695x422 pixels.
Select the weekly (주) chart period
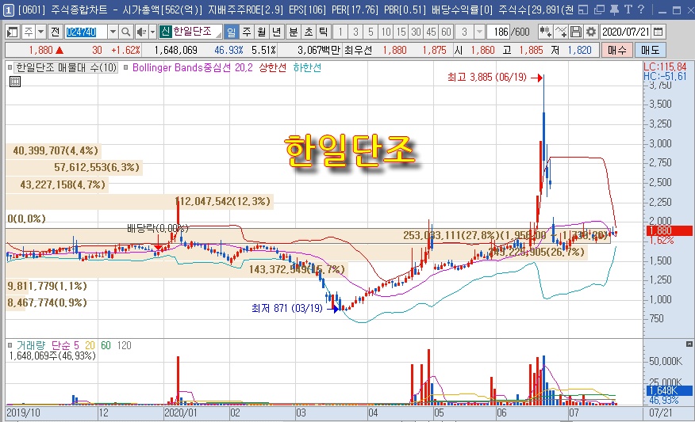(247, 32)
